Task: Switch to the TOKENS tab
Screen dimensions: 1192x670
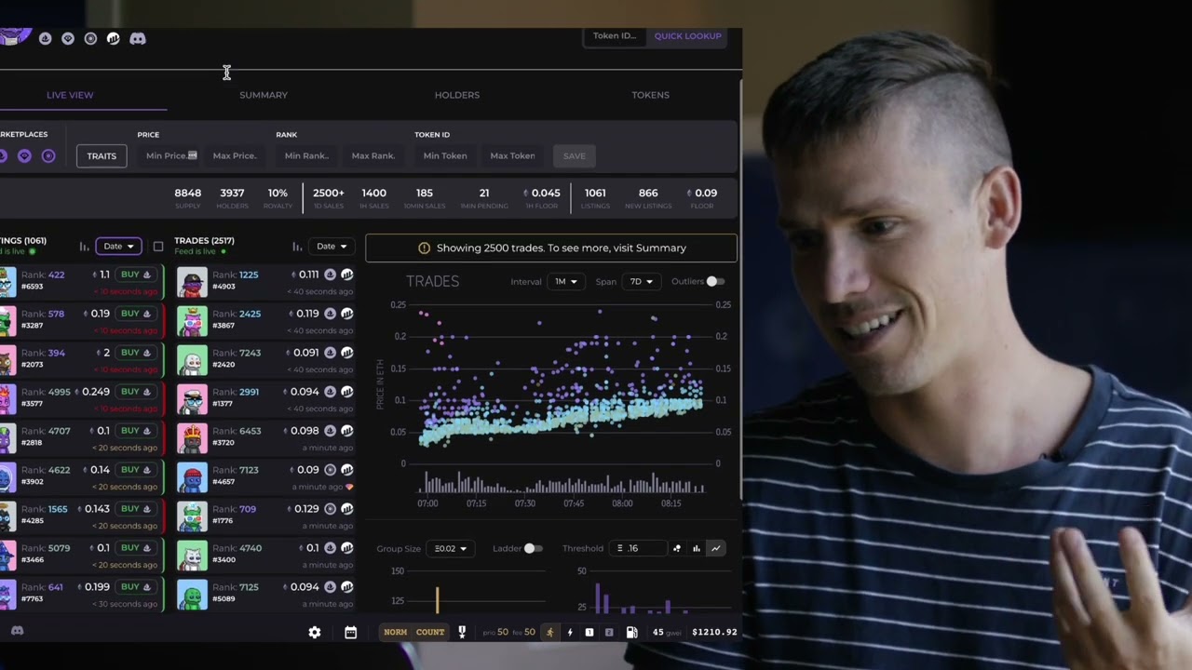Action: (x=650, y=95)
